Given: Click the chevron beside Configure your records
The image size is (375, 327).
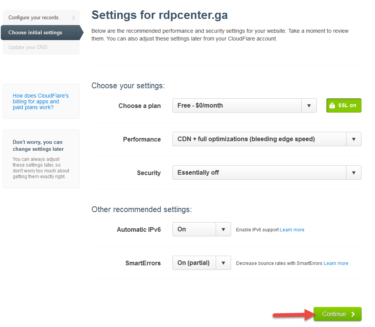Looking at the screenshot, I should pos(73,18).
